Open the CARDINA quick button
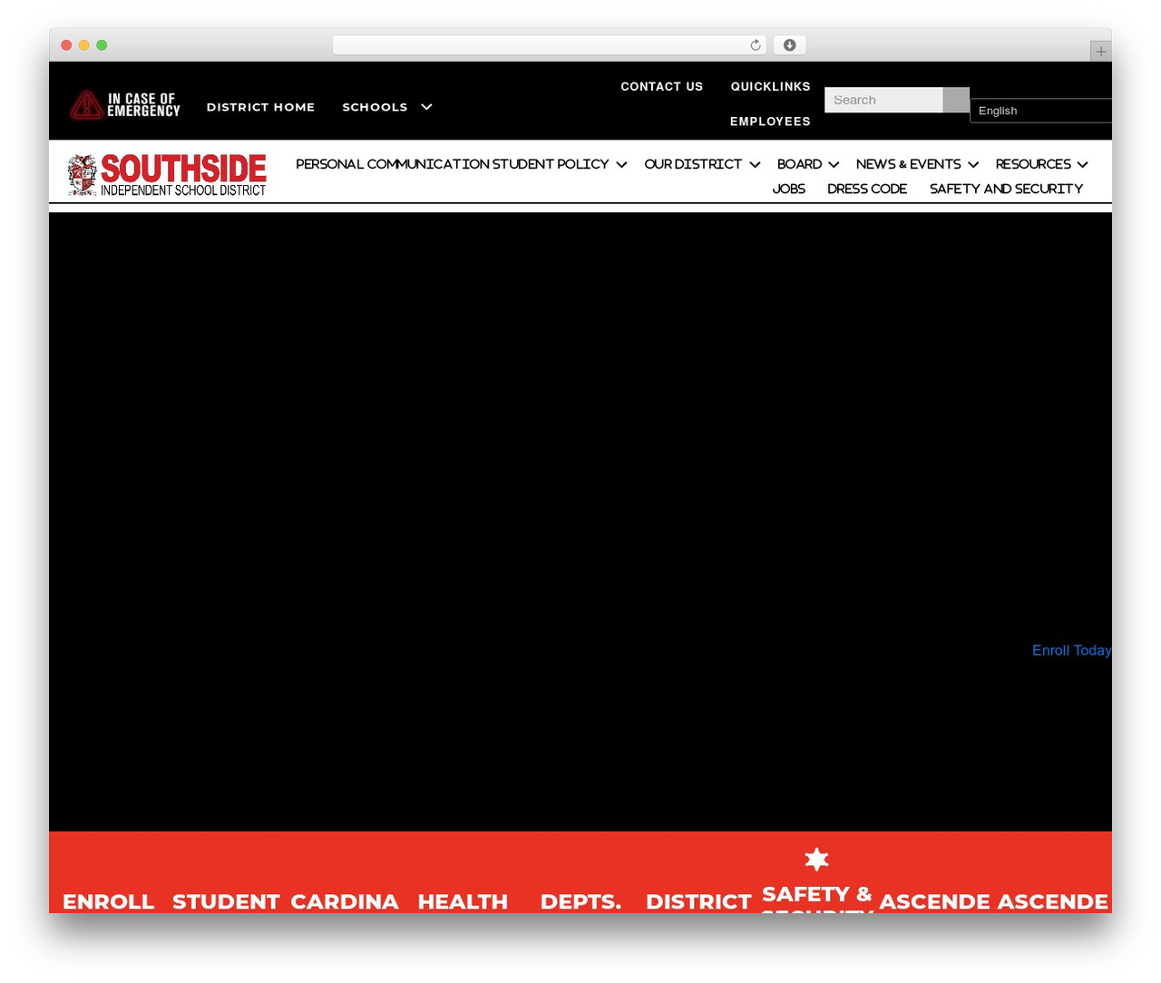 click(345, 901)
